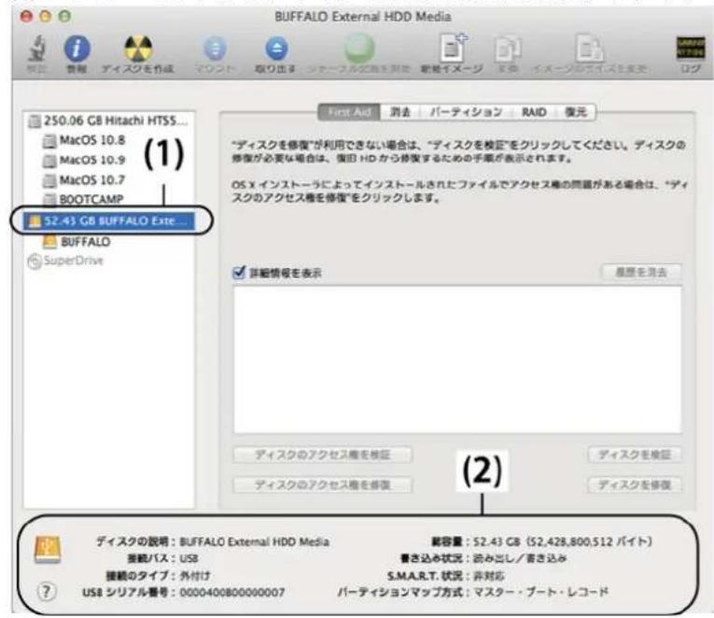Switch to the First Aid tab

tap(349, 112)
